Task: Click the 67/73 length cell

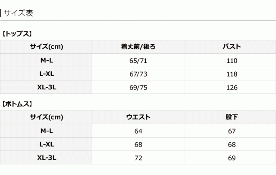Action: pyautogui.click(x=138, y=74)
